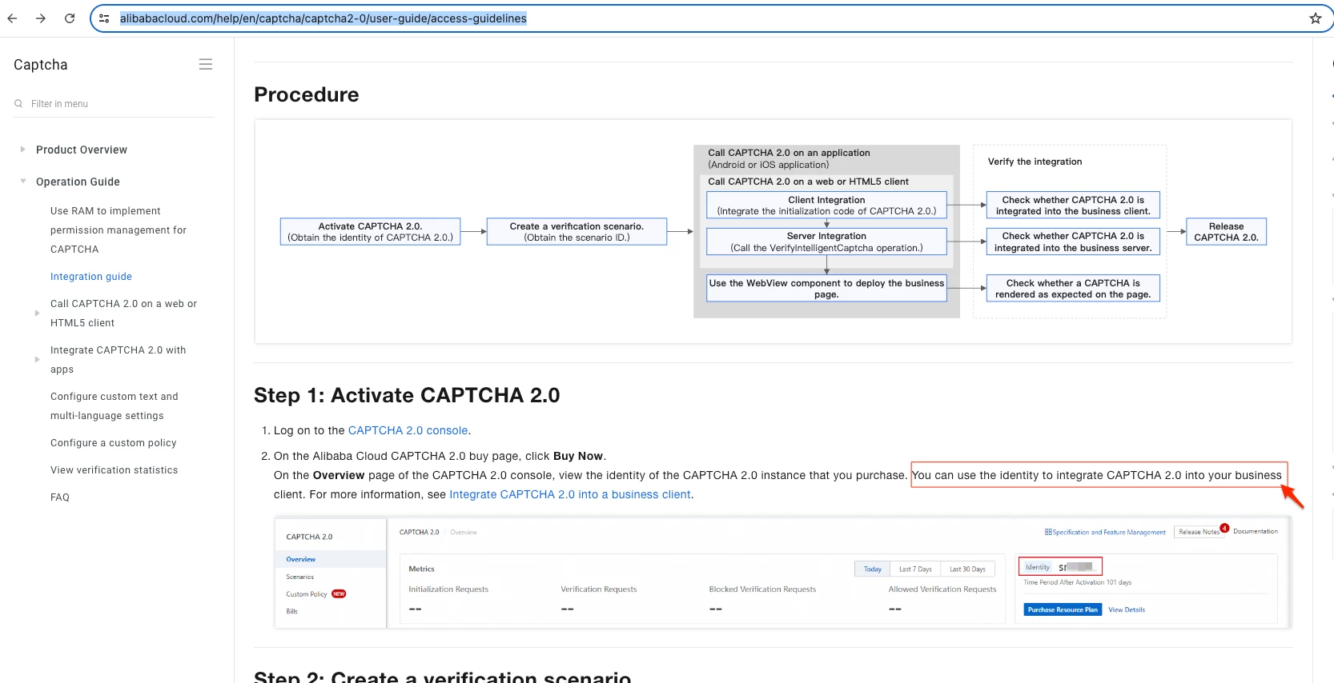Select the URL in the address bar

point(323,18)
